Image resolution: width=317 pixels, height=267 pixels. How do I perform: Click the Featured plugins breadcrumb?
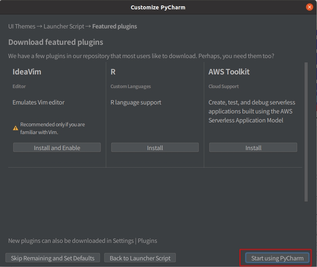coord(114,27)
